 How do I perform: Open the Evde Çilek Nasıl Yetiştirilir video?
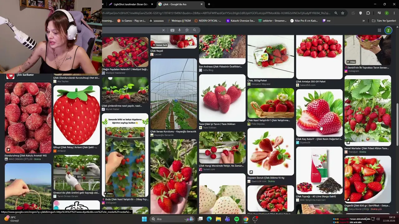(x=125, y=155)
